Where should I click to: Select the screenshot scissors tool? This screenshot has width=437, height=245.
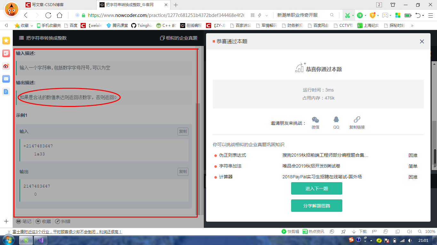tap(348, 15)
